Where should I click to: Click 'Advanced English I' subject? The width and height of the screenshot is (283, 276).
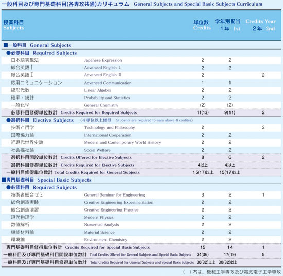click(x=102, y=68)
